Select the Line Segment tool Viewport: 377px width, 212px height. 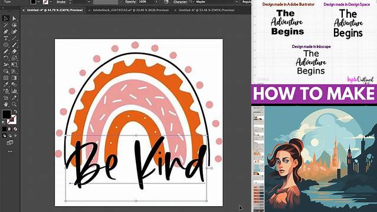coord(14,38)
